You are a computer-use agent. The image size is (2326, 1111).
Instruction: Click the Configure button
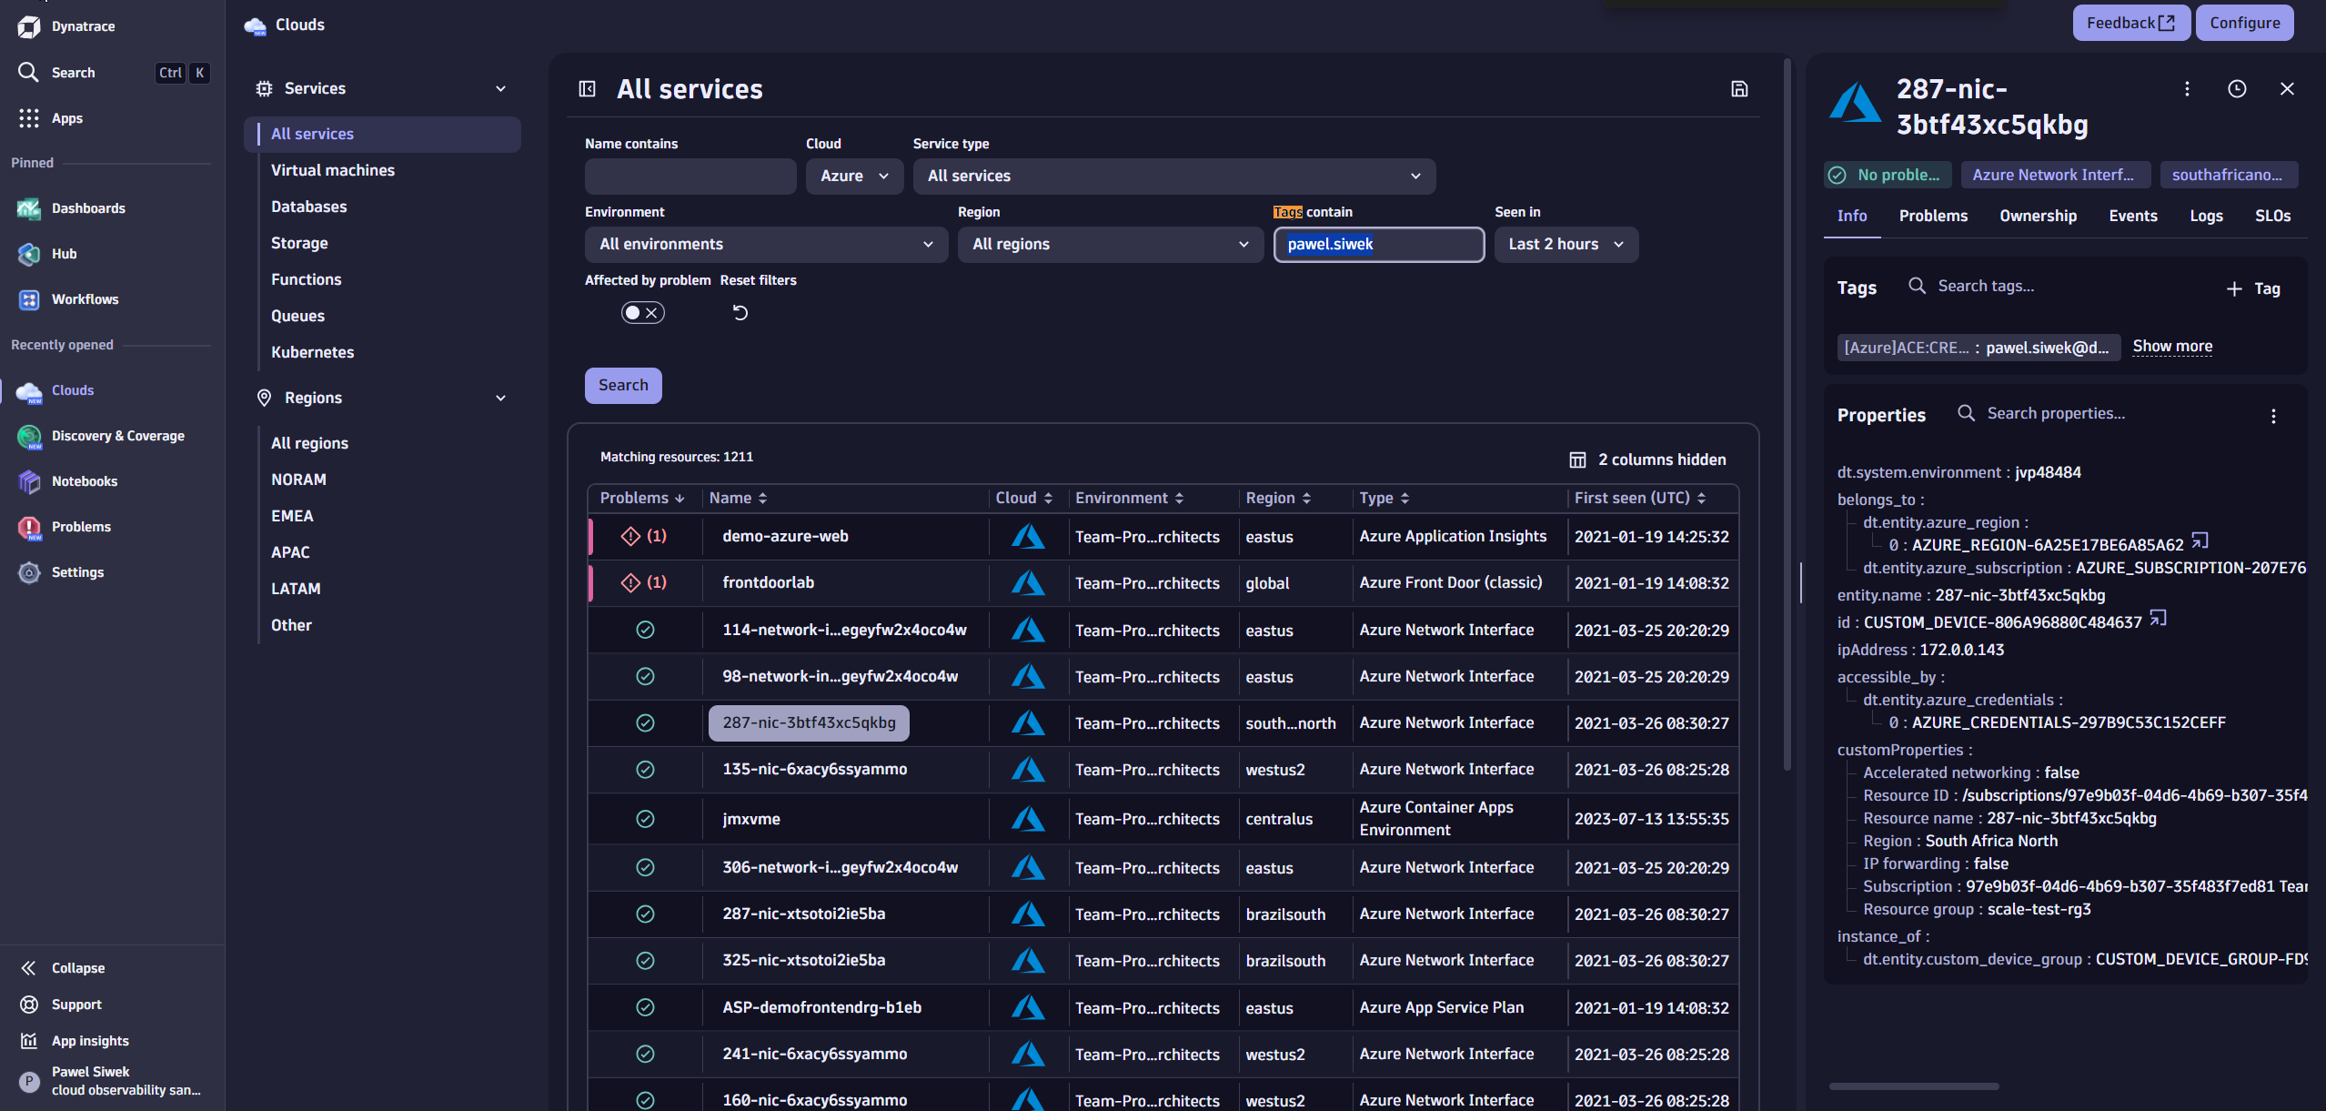click(2244, 22)
